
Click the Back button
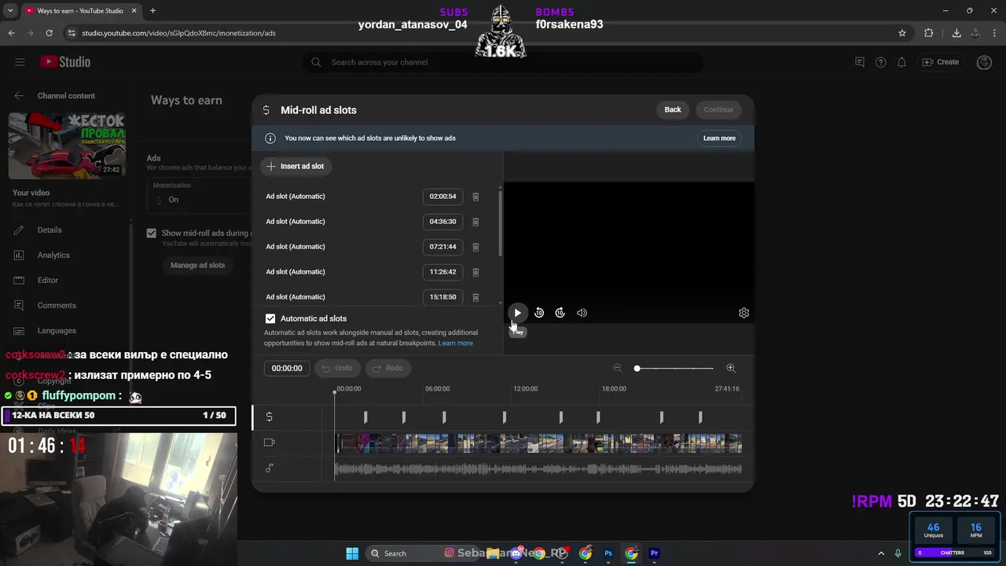tap(673, 109)
